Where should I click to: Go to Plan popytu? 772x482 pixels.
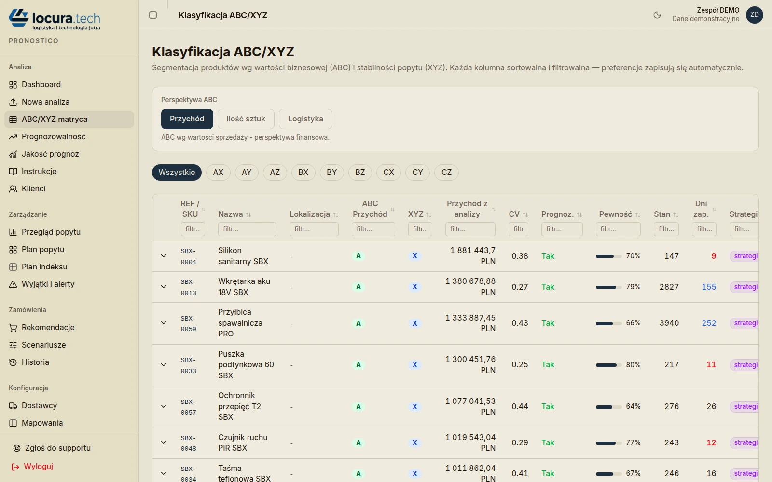coord(69,250)
